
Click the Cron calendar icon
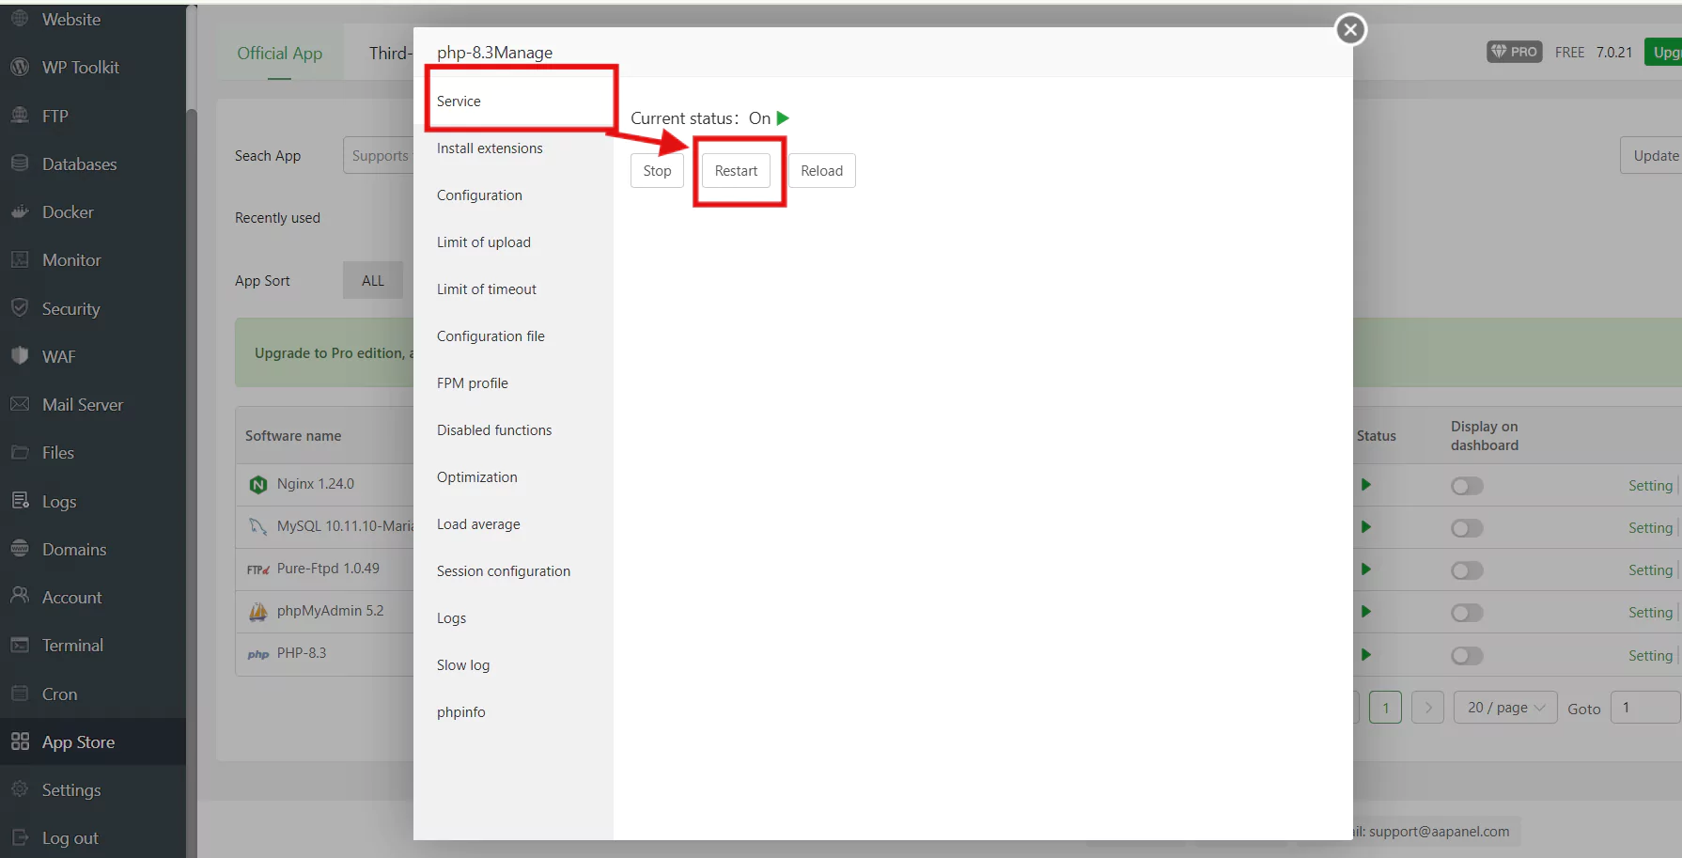click(x=20, y=693)
